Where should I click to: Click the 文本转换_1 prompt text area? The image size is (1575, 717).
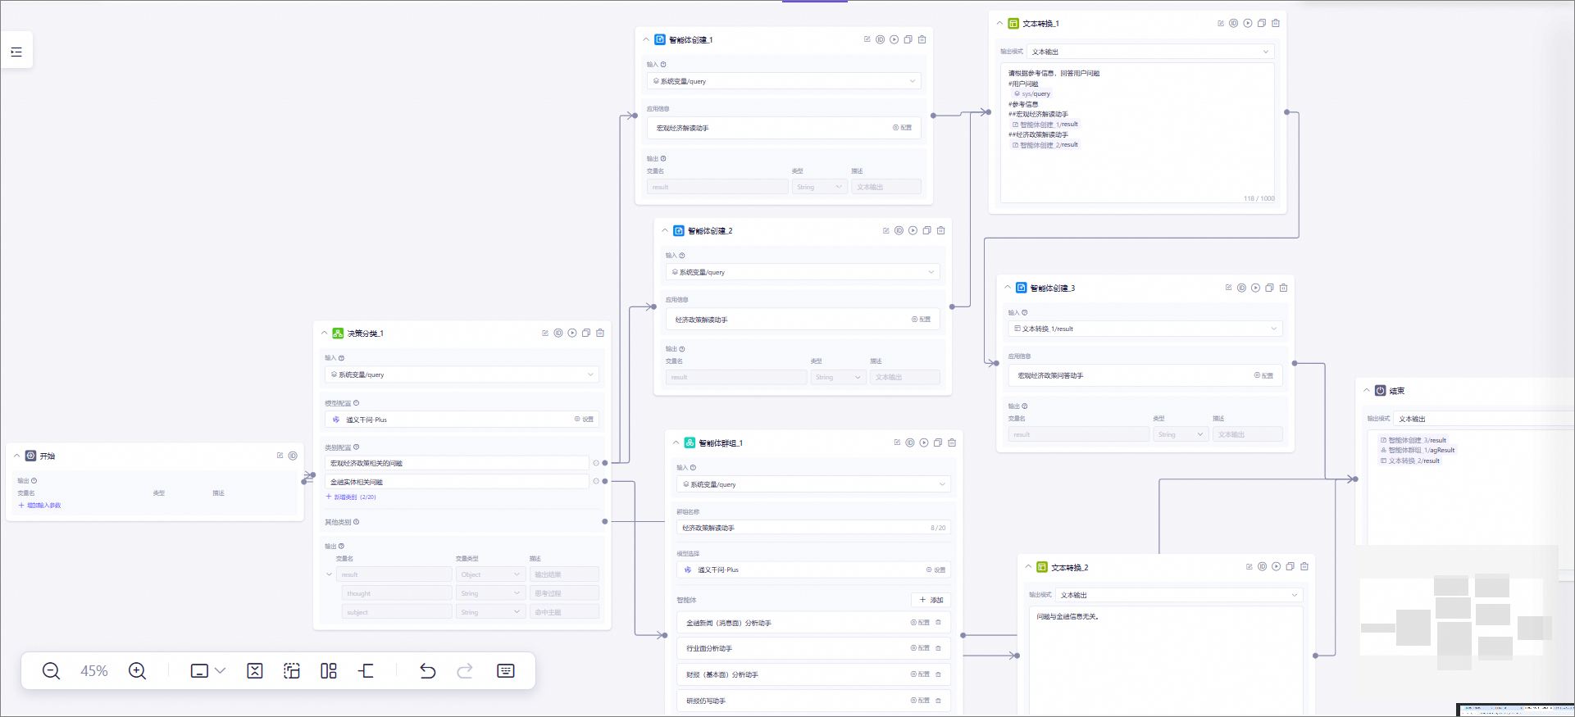click(x=1138, y=134)
